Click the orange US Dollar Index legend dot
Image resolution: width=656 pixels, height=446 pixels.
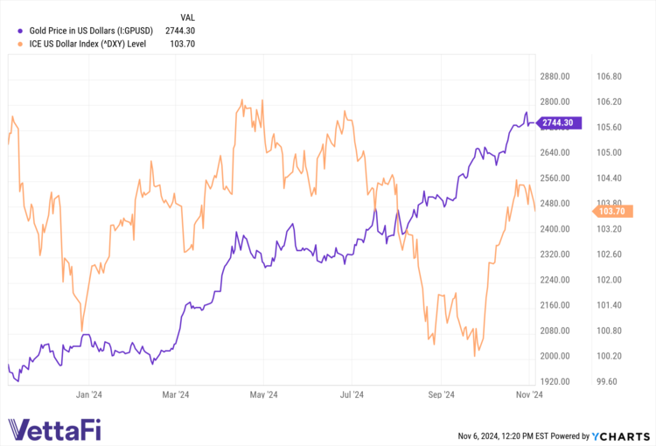point(10,45)
